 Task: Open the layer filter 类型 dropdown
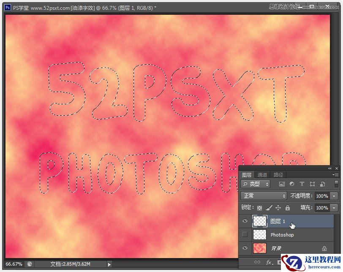[255, 184]
